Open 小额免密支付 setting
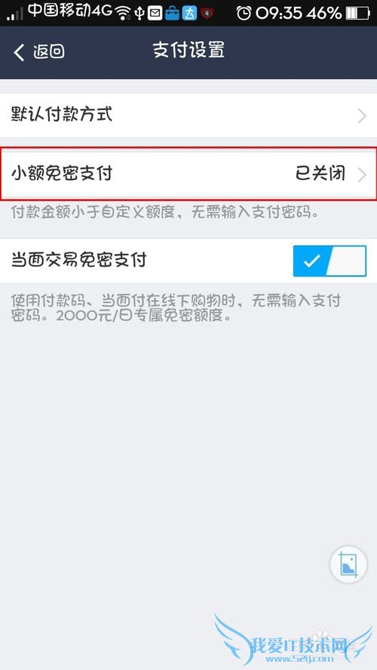Viewport: 377px width, 670px height. pos(188,174)
